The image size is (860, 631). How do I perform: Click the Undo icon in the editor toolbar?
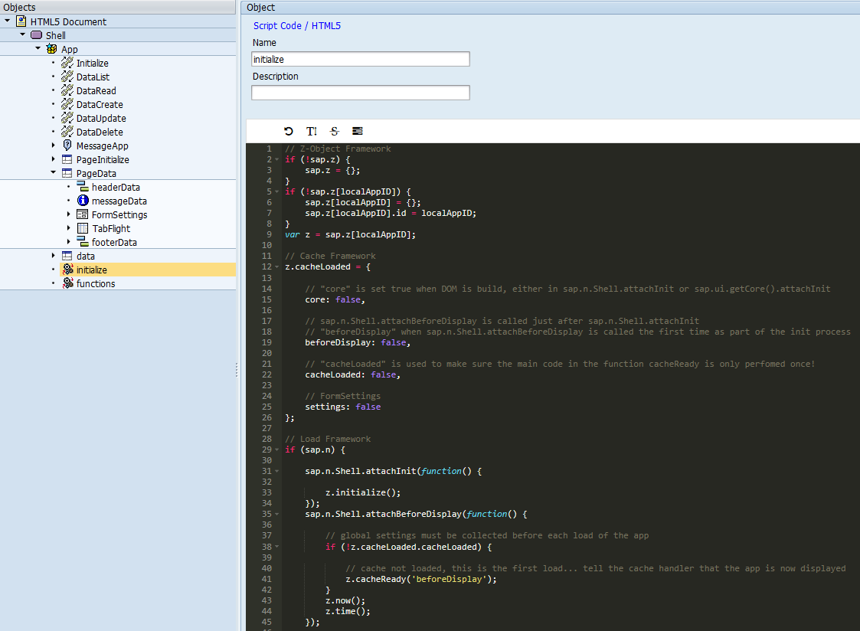(288, 131)
